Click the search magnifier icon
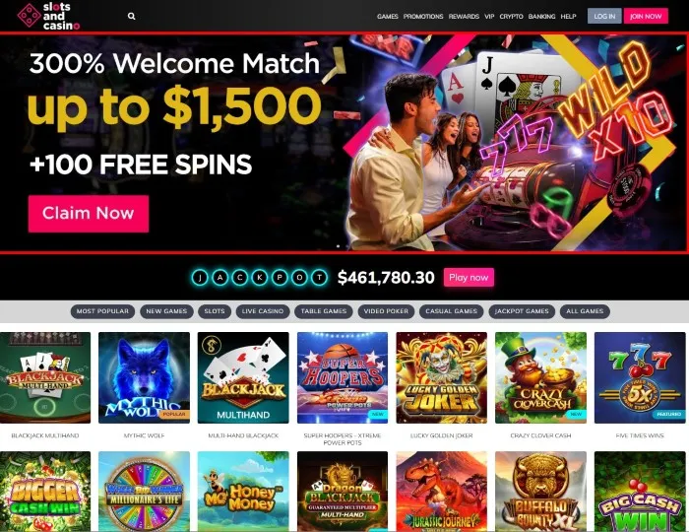This screenshot has width=689, height=532. click(131, 17)
